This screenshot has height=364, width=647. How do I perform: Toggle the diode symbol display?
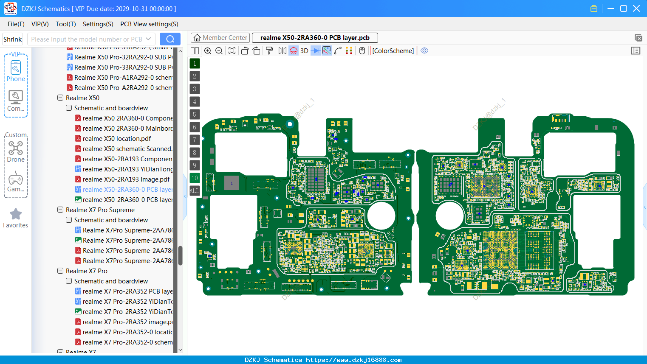(316, 51)
